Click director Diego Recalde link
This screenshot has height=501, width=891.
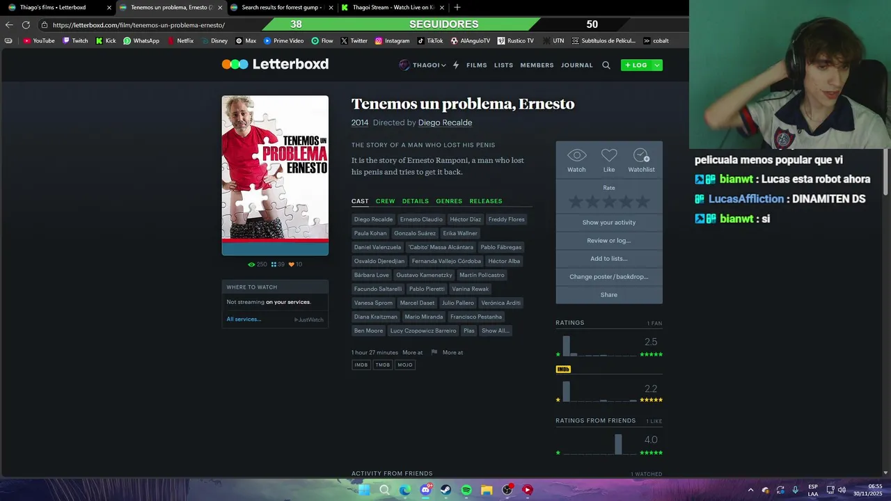pyautogui.click(x=445, y=122)
